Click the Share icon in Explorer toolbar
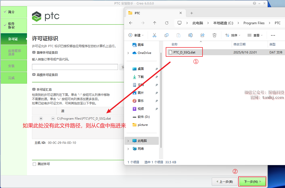Screen dimensions: 285x188 click(x=202, y=35)
